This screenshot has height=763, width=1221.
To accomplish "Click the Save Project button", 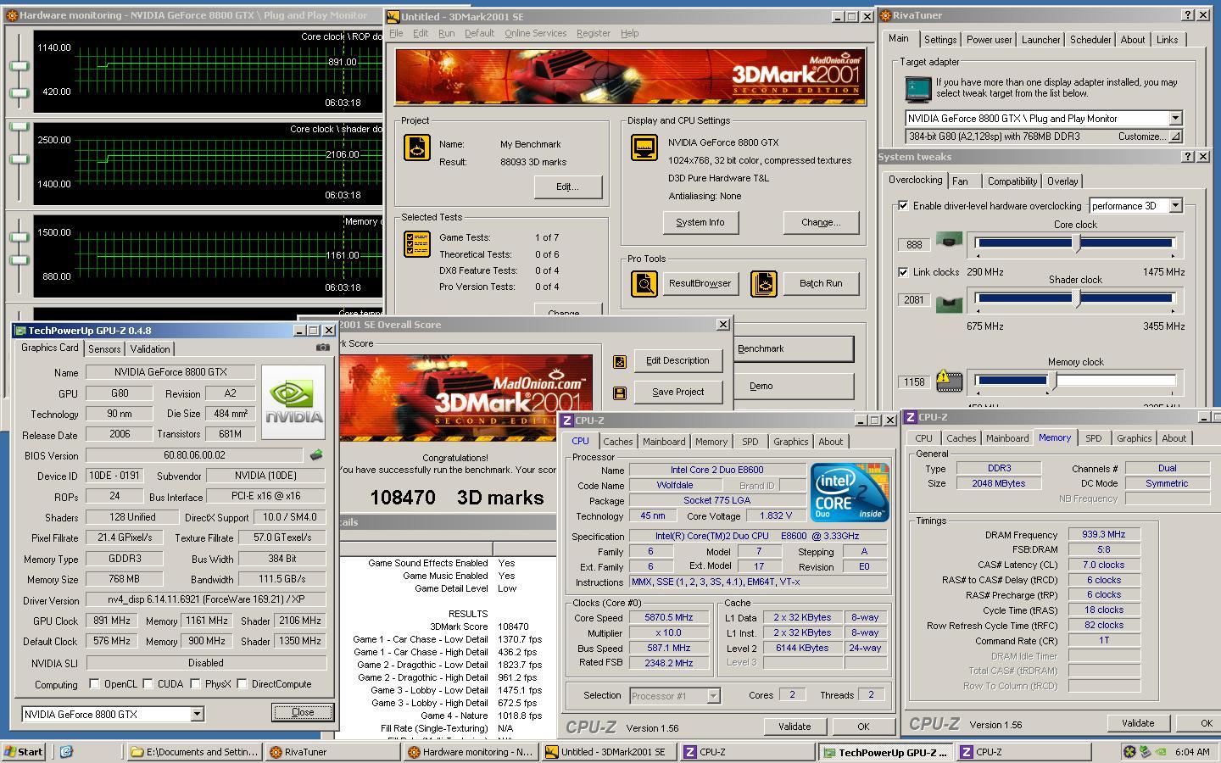I will click(x=677, y=393).
